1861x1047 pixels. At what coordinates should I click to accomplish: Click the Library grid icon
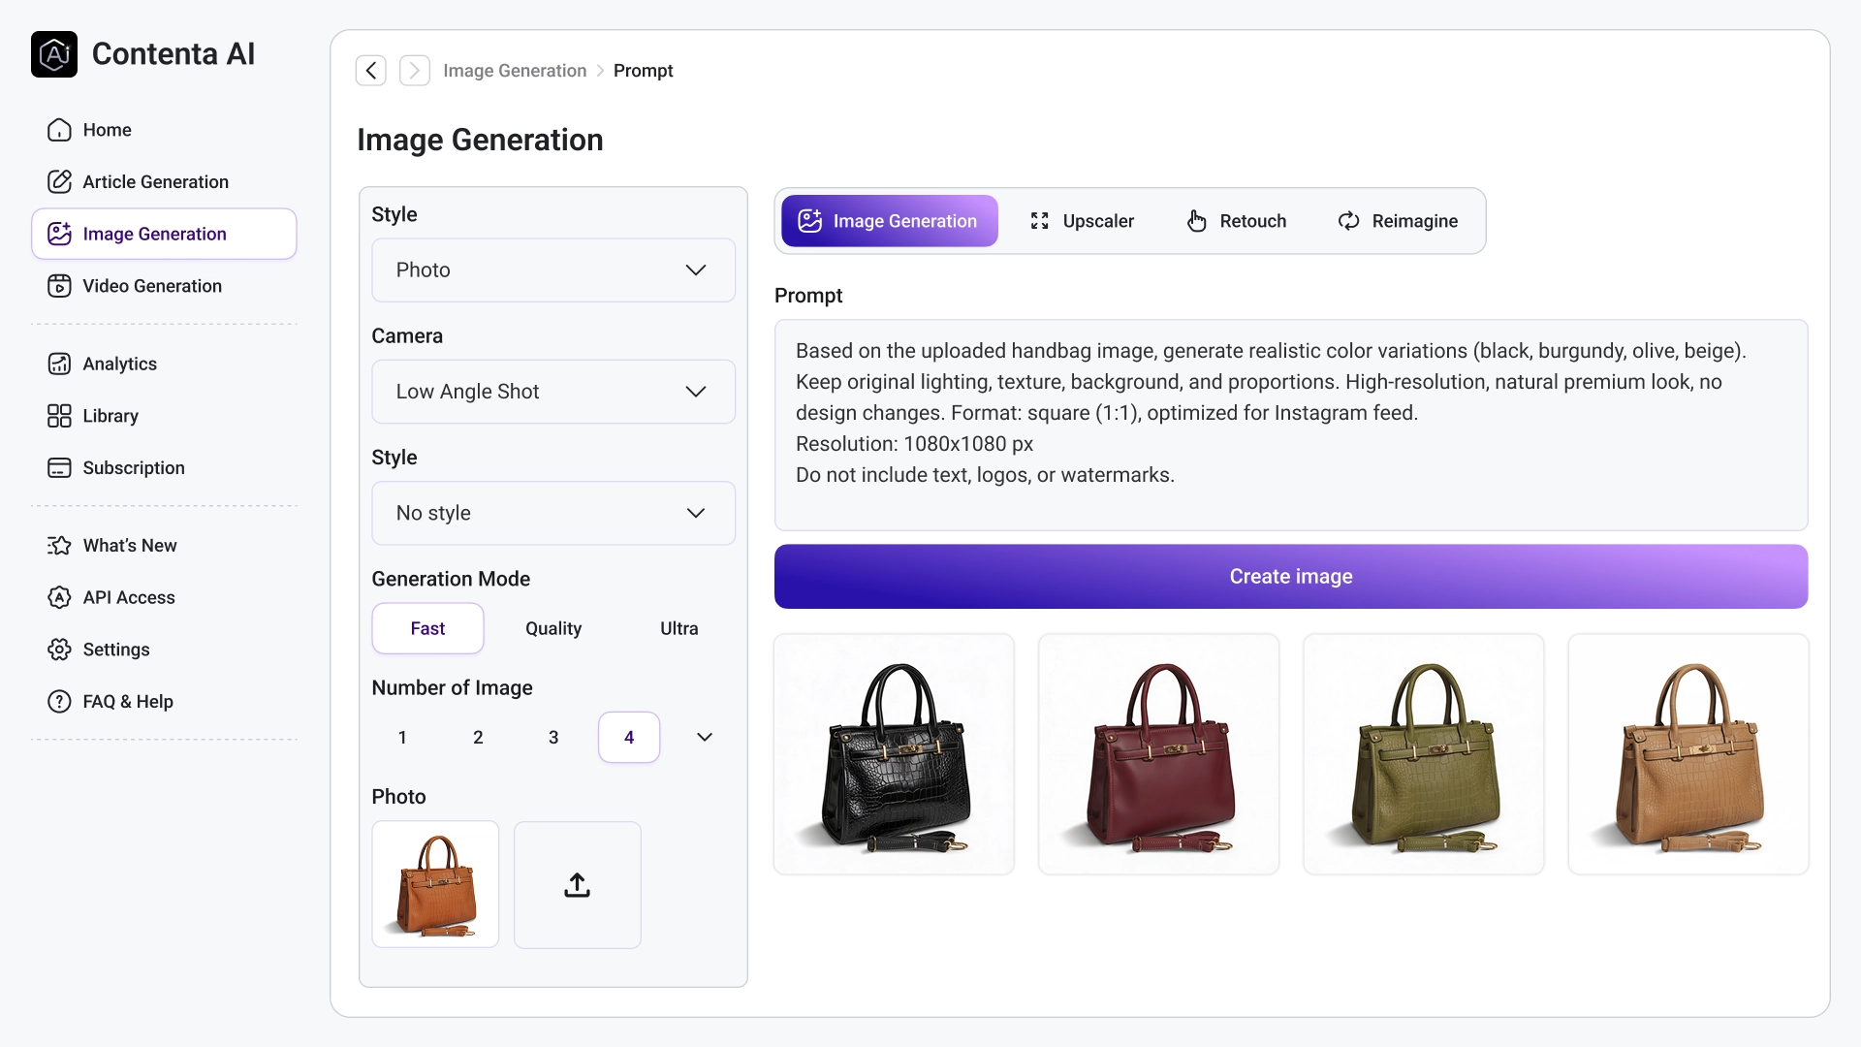(59, 416)
